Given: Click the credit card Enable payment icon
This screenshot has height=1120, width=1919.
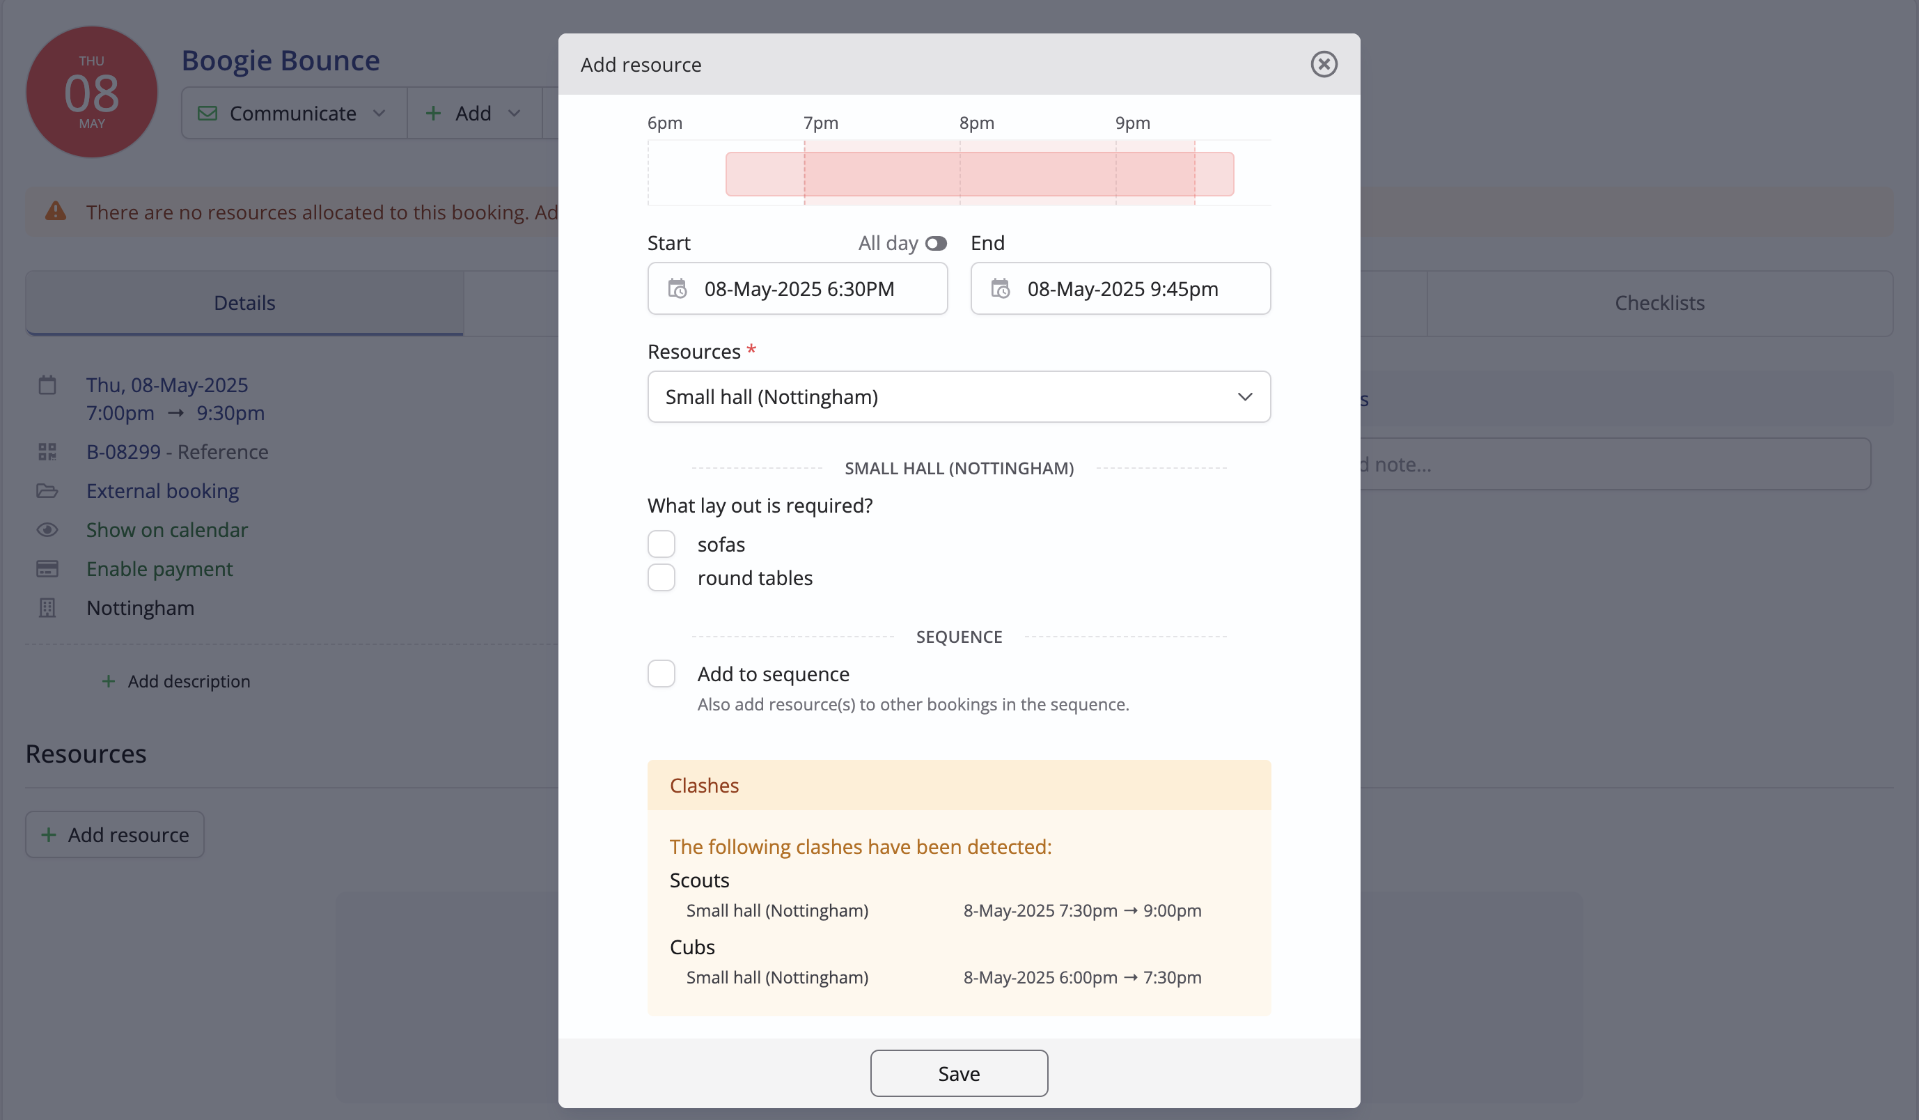Looking at the screenshot, I should 47,568.
